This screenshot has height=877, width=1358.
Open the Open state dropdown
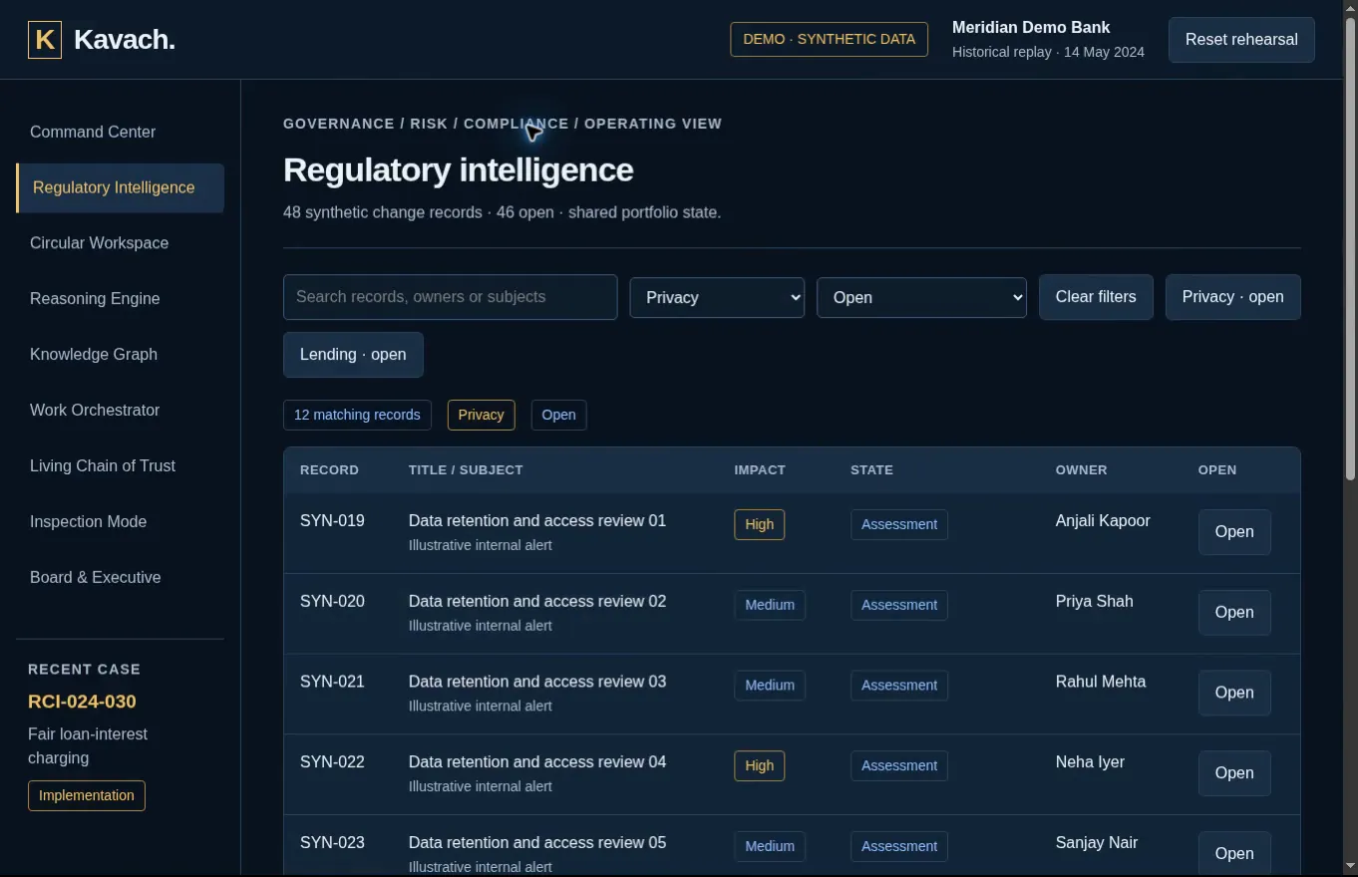coord(921,297)
